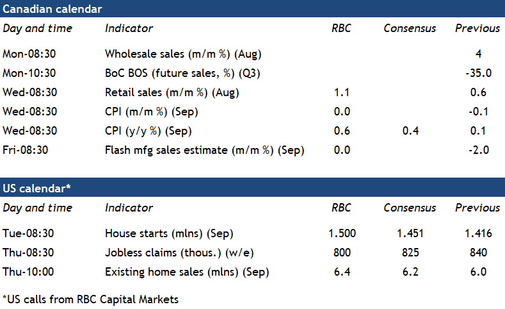The image size is (505, 309).
Task: Click Consensus column header in Canadian calendar
Action: pos(410,28)
